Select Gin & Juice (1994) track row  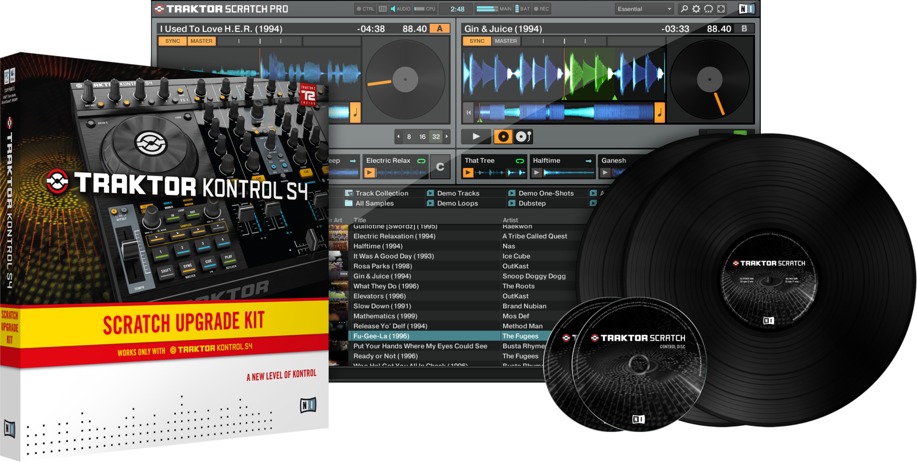[x=382, y=276]
